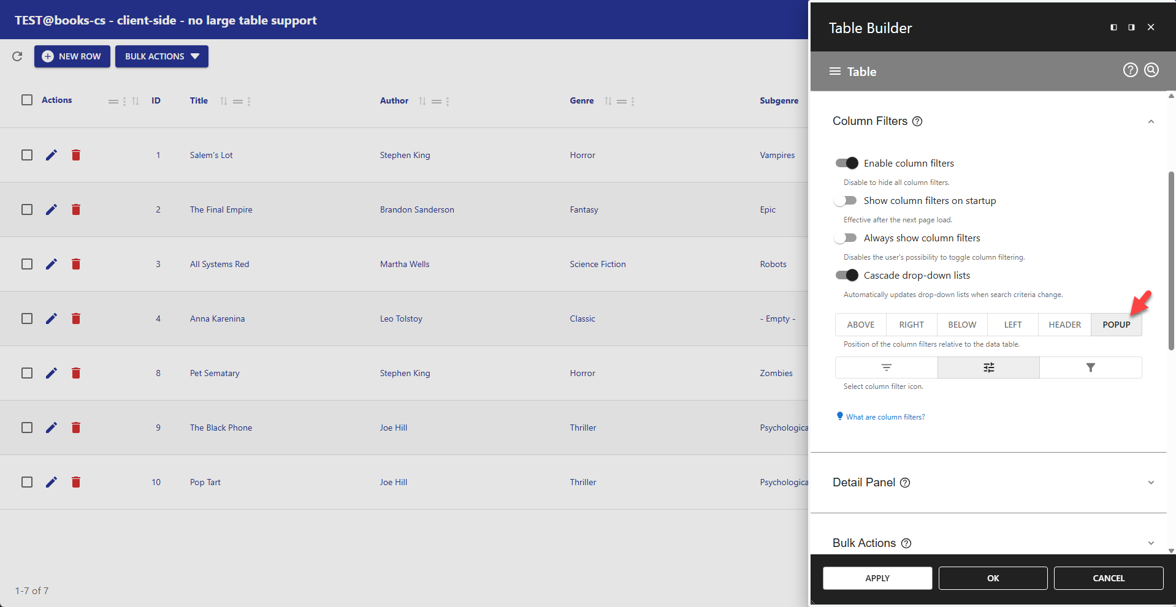Toggle Always show column filters switch
1176x607 pixels.
tap(846, 238)
